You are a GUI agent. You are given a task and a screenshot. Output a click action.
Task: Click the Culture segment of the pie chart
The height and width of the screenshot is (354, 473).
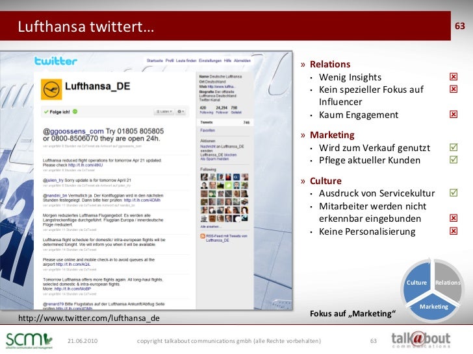click(x=417, y=283)
